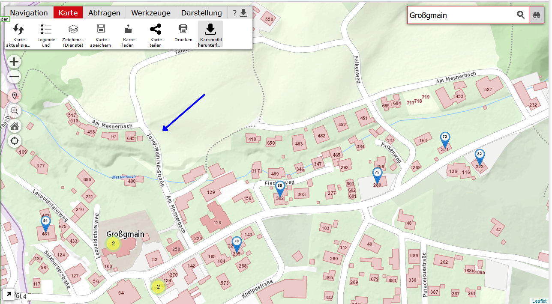552x304 pixels.
Task: Zoom out with the minus button
Action: point(15,77)
